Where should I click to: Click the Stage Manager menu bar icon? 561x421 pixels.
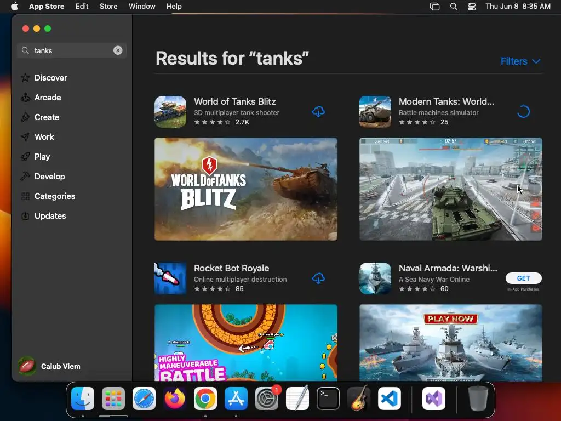(x=434, y=7)
